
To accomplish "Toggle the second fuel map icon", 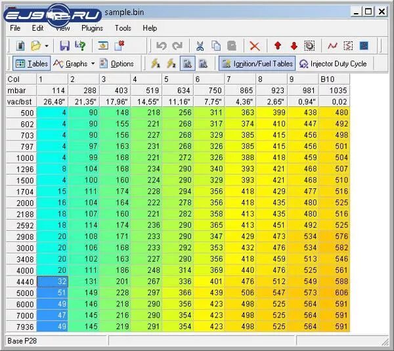I will pyautogui.click(x=203, y=64).
